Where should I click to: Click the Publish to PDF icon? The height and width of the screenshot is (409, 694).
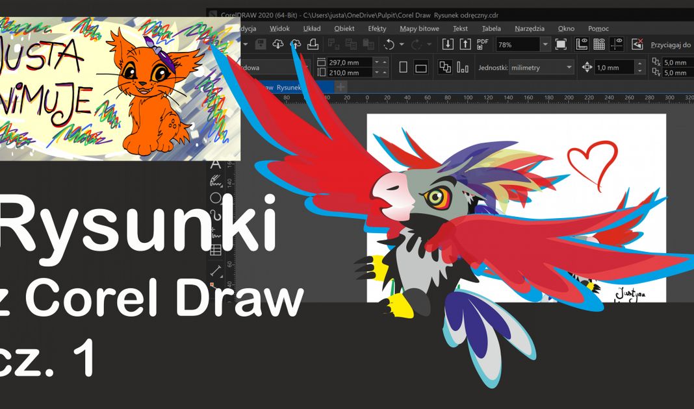tap(483, 44)
